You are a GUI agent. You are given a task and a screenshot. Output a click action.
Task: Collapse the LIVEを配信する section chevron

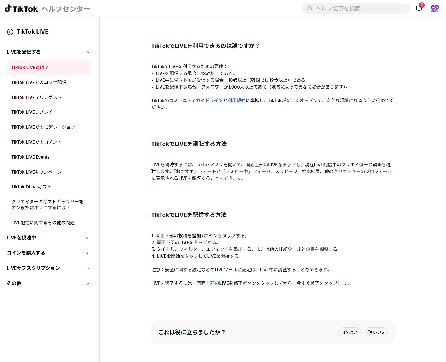88,52
